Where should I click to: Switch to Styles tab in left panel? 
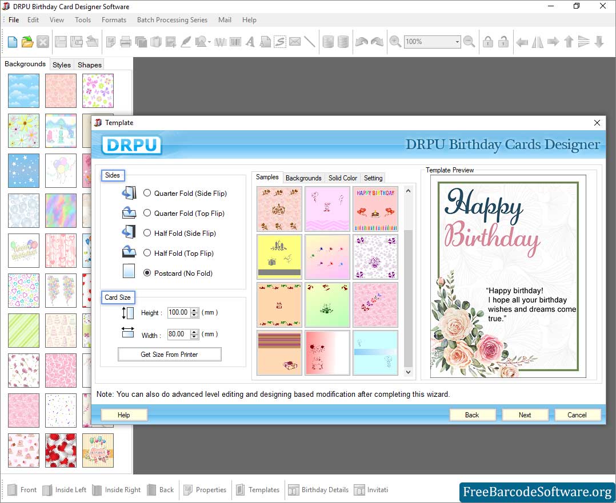coord(62,65)
